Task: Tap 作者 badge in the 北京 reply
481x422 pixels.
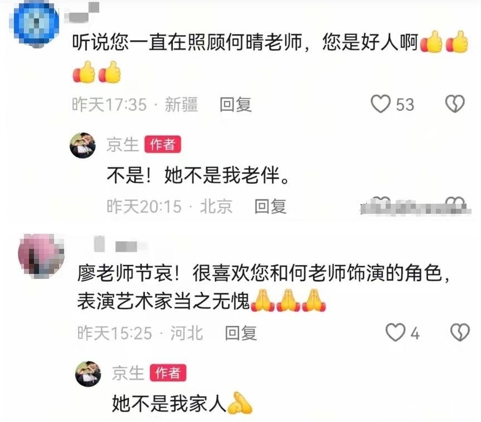Action: [163, 144]
